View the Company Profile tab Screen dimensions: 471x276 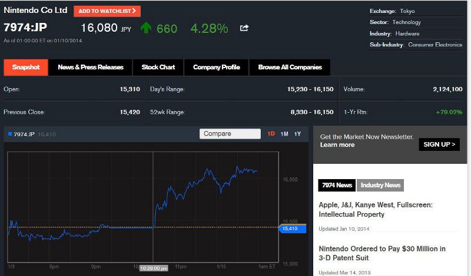[216, 68]
